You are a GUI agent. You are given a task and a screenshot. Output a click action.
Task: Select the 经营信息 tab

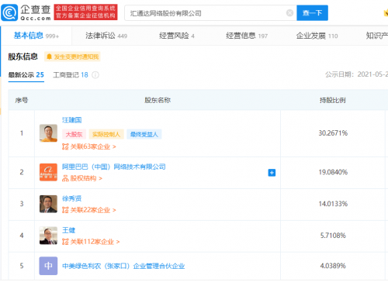pos(247,36)
